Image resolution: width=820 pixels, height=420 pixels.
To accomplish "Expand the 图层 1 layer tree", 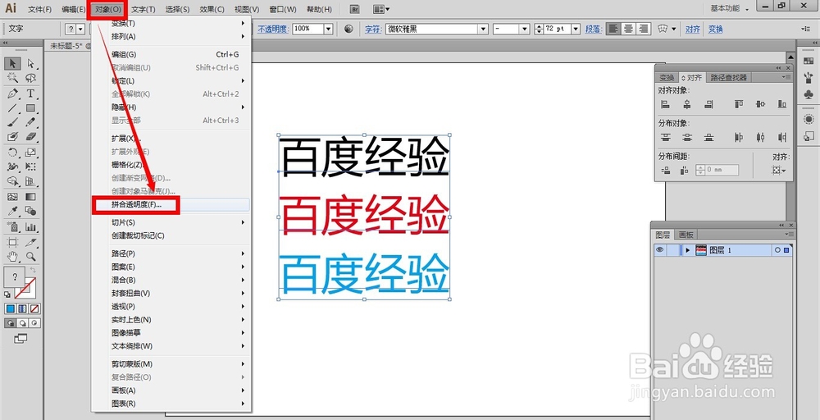I will pos(687,250).
